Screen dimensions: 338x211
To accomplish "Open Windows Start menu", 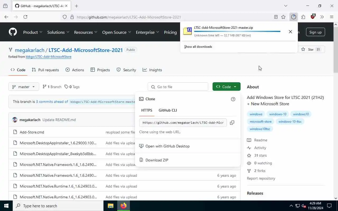I will (x=6, y=206).
